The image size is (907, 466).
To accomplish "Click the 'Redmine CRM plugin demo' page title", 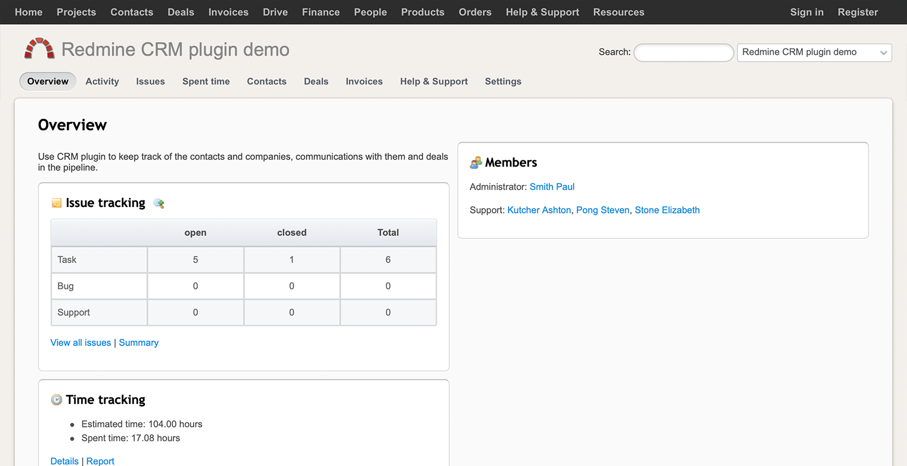I will 175,50.
